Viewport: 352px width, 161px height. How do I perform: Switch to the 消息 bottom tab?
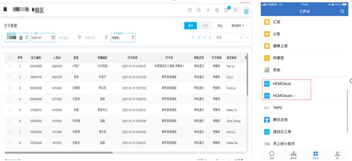click(272, 155)
